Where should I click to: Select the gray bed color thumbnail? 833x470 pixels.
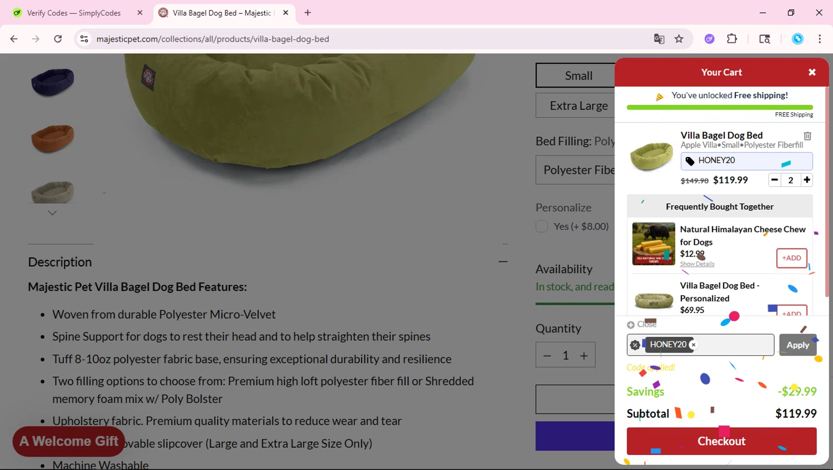53,191
